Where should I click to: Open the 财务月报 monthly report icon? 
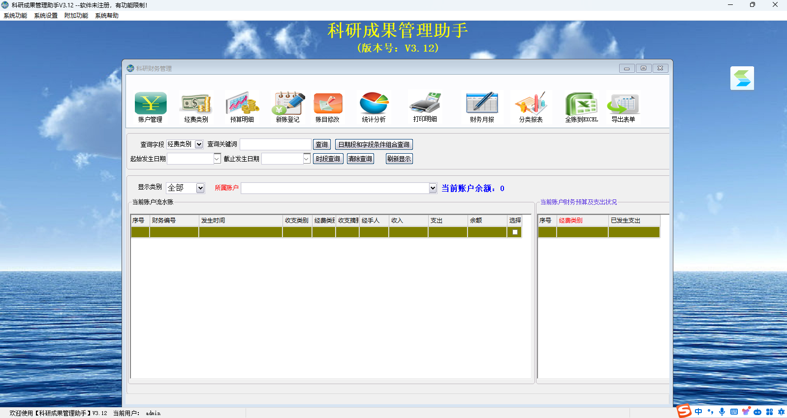coord(482,103)
